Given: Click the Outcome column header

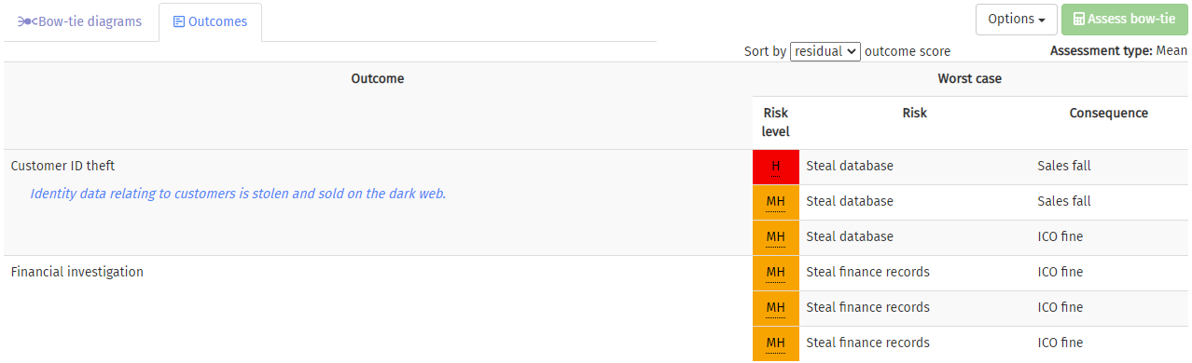Looking at the screenshot, I should coord(378,79).
